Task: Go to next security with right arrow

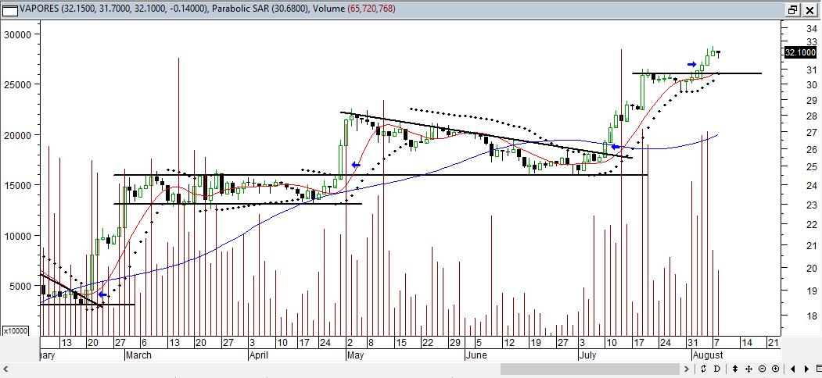Action: (x=806, y=369)
